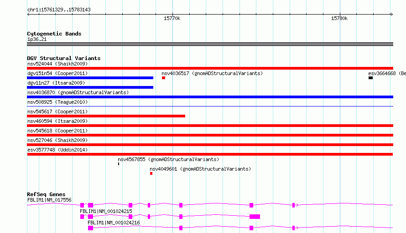Click the wide final exon block of NM_001024215

coord(255,217)
